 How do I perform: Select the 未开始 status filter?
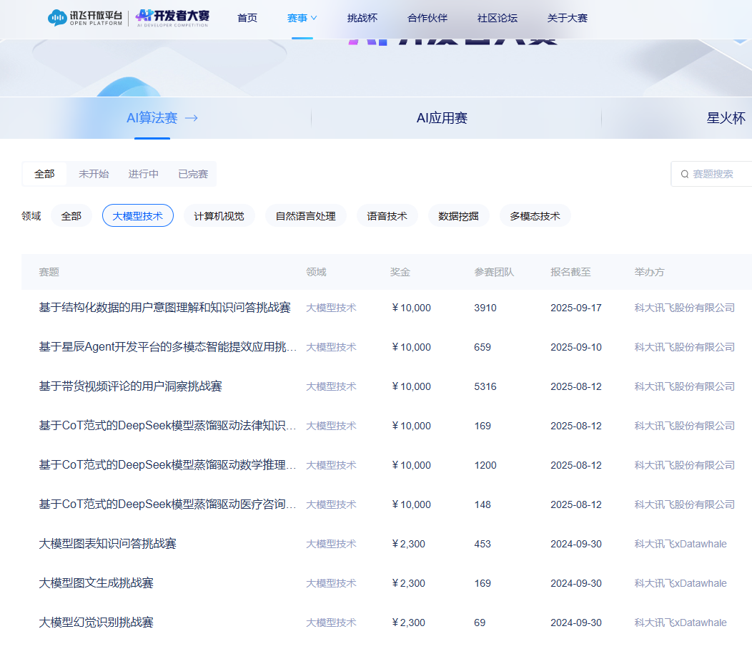tap(94, 174)
